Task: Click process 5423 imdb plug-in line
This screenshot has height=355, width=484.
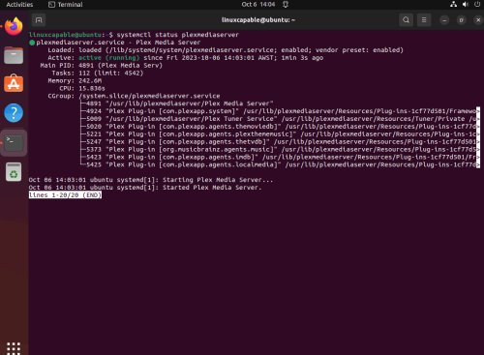Action: pyautogui.click(x=280, y=157)
